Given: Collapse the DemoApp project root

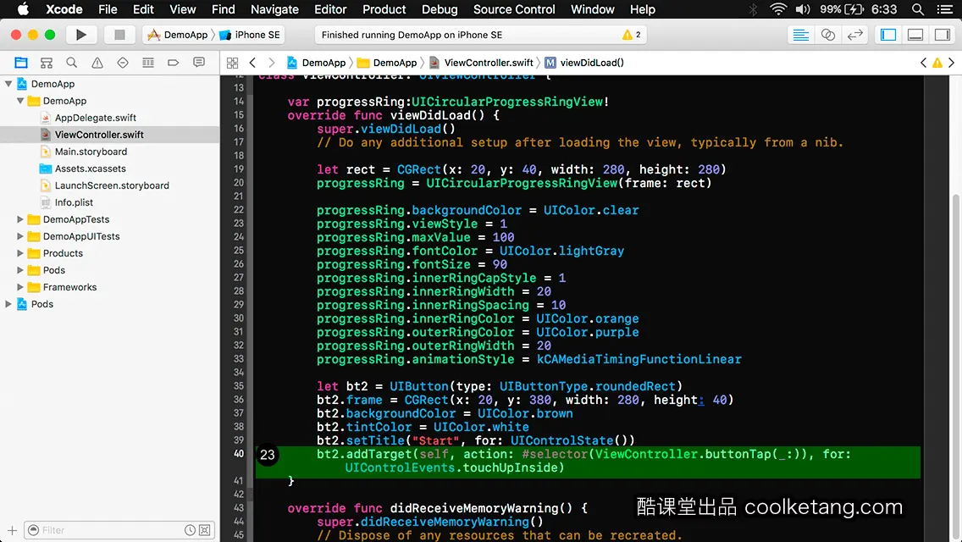Looking at the screenshot, I should point(8,84).
